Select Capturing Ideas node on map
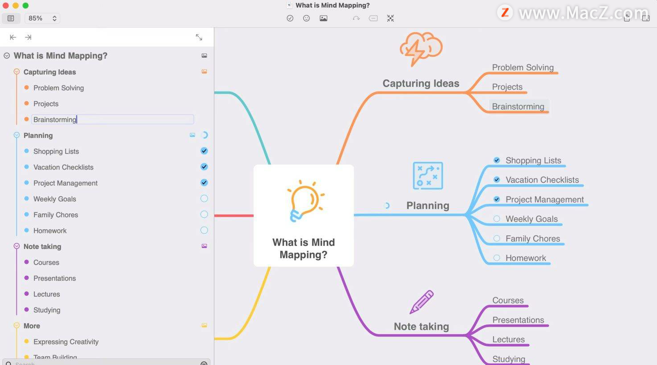The image size is (657, 365). (x=421, y=83)
